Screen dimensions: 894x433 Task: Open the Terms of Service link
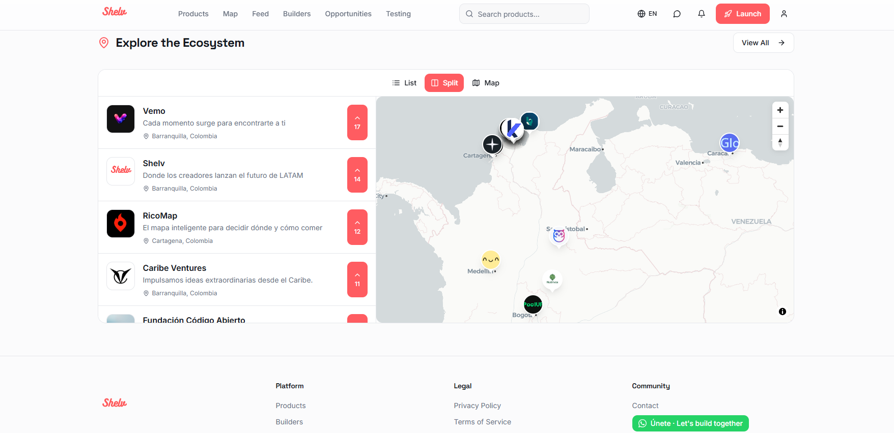tap(483, 422)
